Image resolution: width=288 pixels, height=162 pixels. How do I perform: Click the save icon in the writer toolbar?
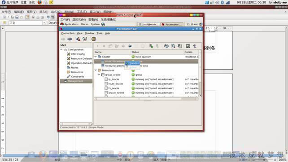click(17, 17)
